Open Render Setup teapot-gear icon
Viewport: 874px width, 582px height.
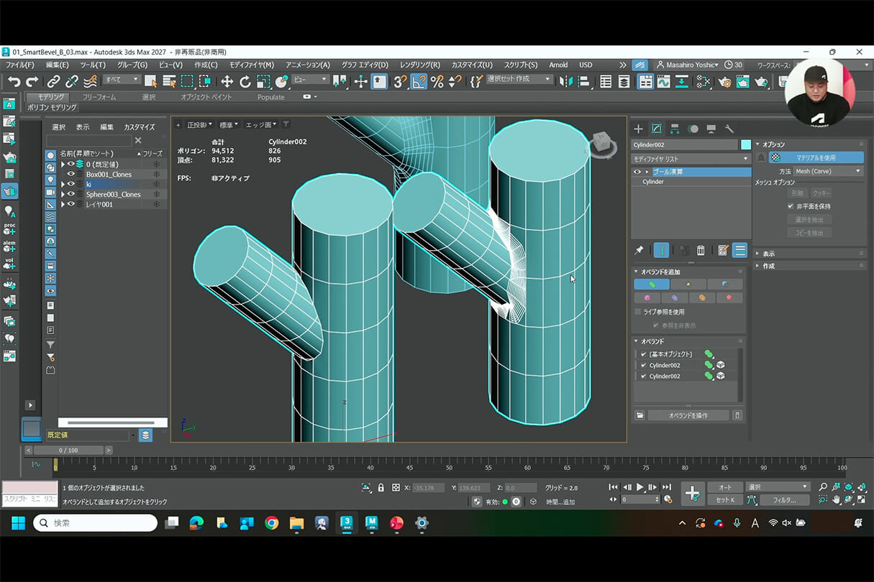click(724, 81)
